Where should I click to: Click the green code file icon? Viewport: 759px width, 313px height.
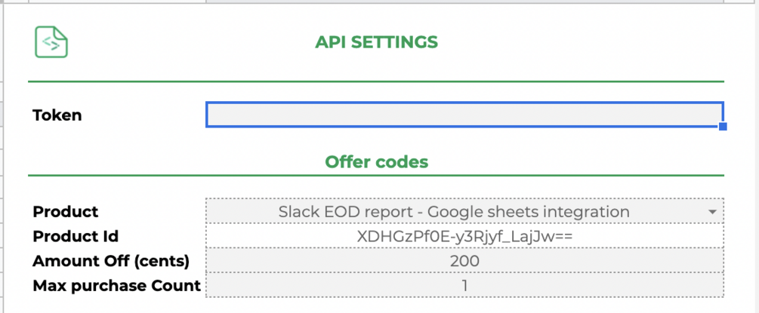coord(51,41)
